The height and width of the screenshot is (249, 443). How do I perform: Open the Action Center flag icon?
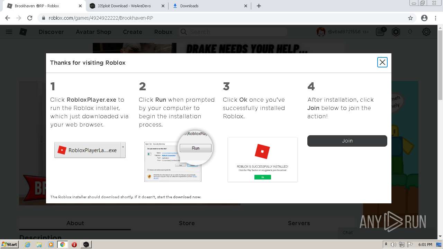click(410, 245)
